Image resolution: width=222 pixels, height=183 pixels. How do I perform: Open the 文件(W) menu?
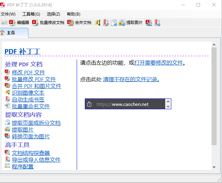(x=8, y=14)
